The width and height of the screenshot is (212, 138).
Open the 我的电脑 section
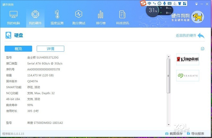point(14,17)
